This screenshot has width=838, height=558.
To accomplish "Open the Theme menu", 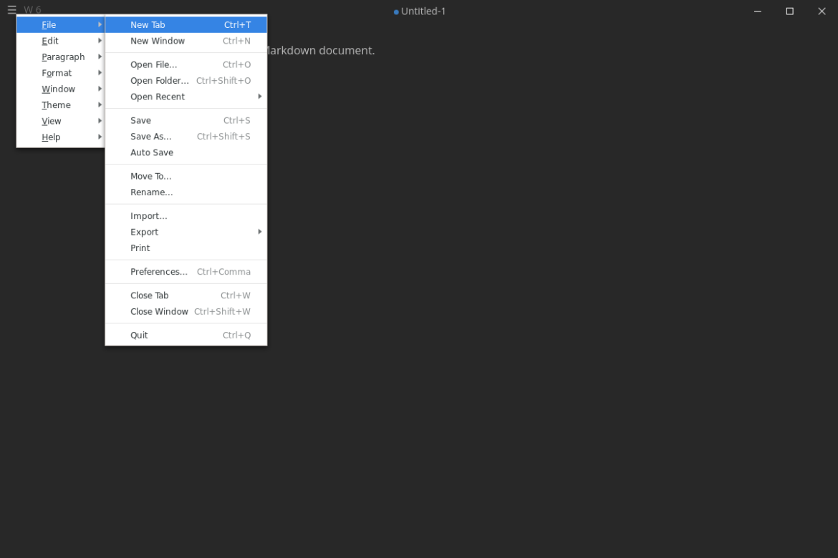I will coord(56,104).
